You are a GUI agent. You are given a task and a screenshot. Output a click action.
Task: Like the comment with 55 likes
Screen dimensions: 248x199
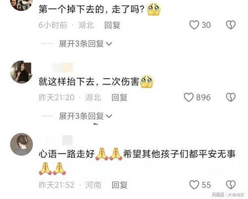tap(194, 185)
